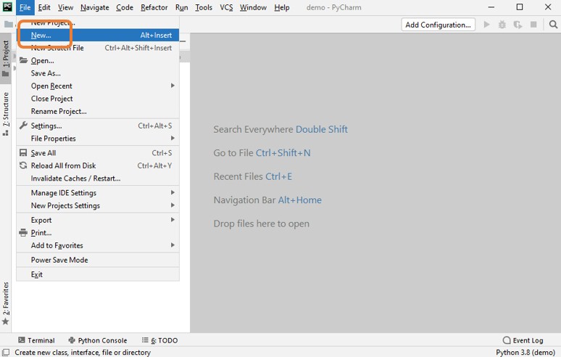Open the Edit menu
Viewport: 561px width, 357px height.
click(44, 7)
